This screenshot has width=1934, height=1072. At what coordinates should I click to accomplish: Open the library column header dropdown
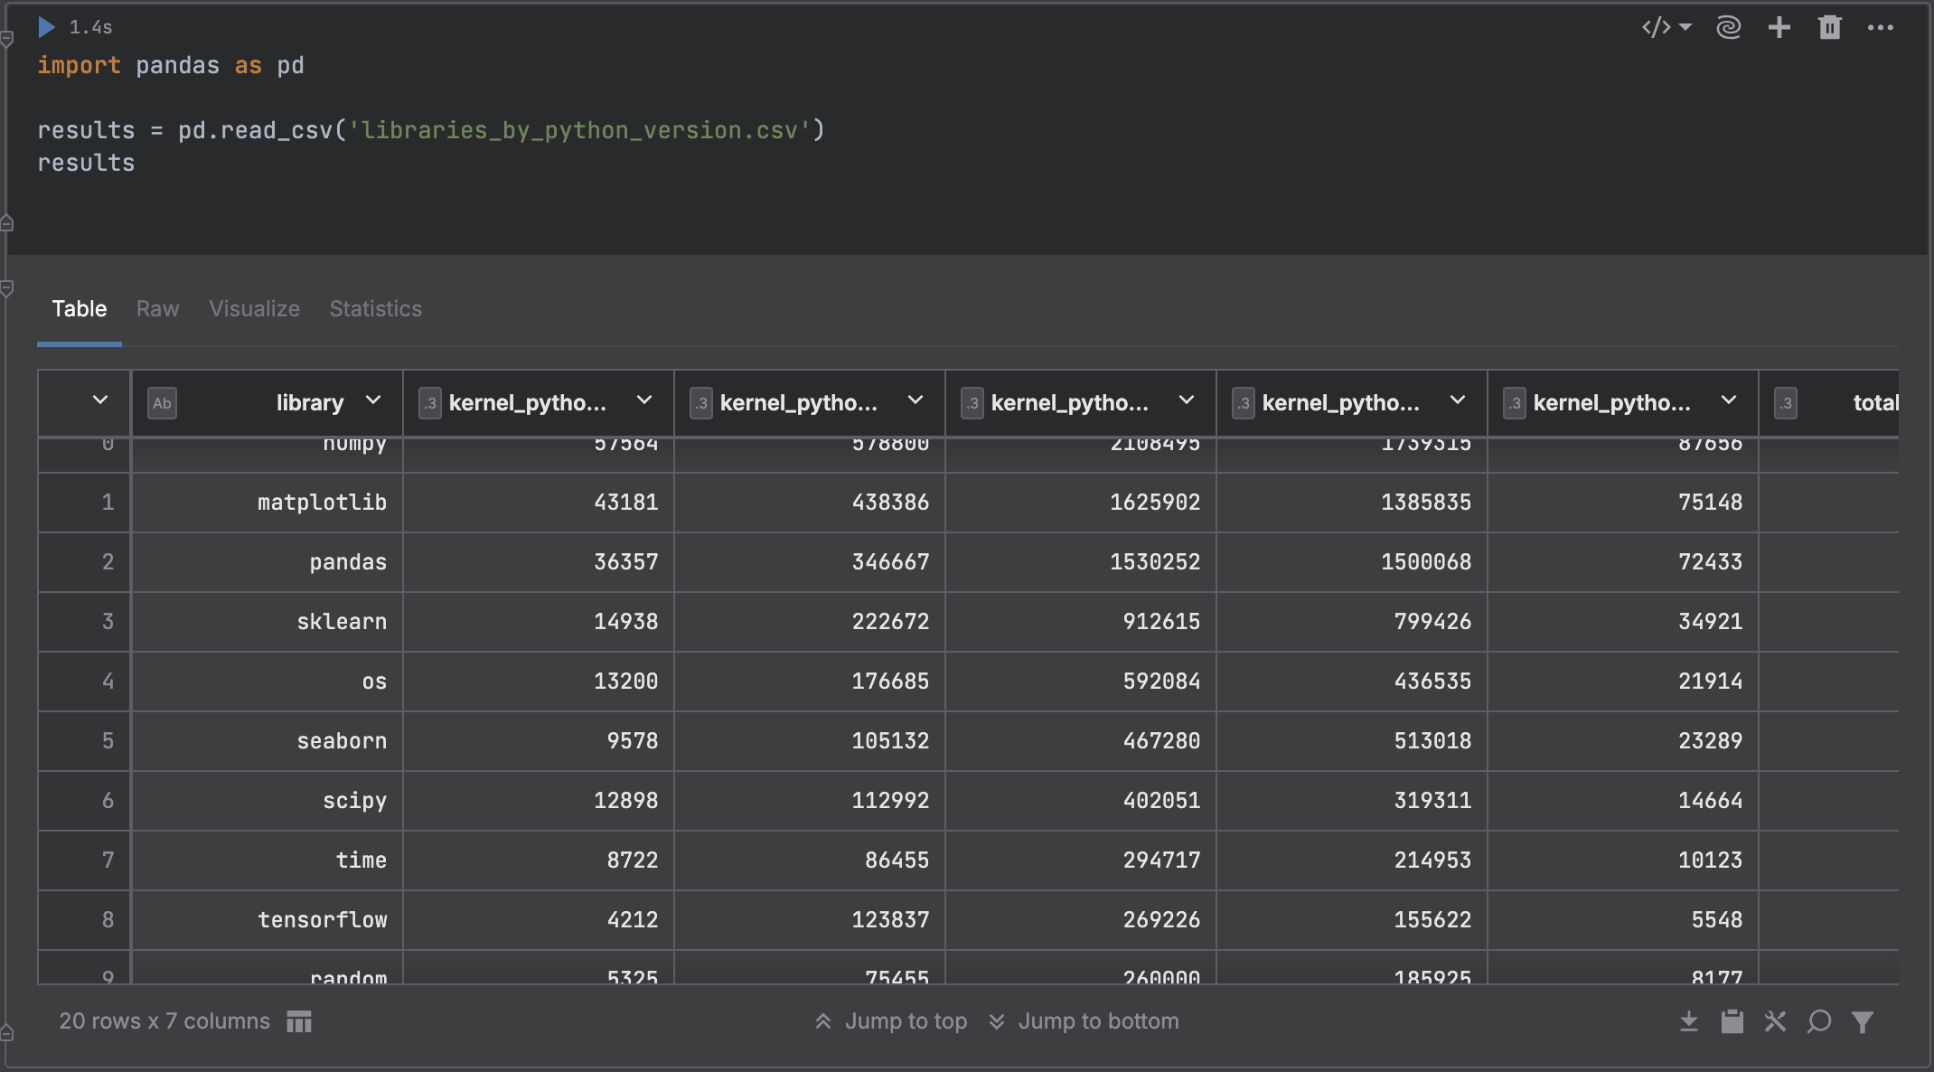(373, 400)
